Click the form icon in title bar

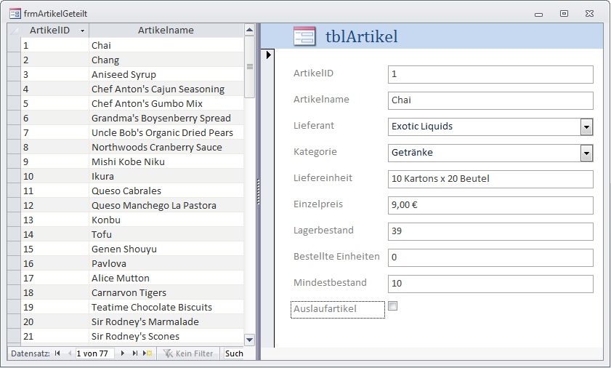[15, 14]
